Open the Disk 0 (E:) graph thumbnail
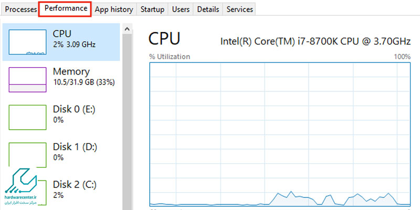420x210 pixels. [27, 117]
